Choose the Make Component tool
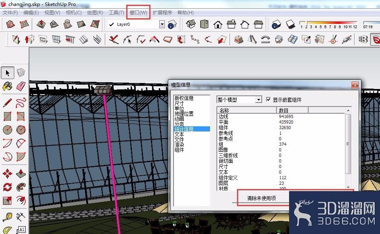 pyautogui.click(x=21, y=72)
